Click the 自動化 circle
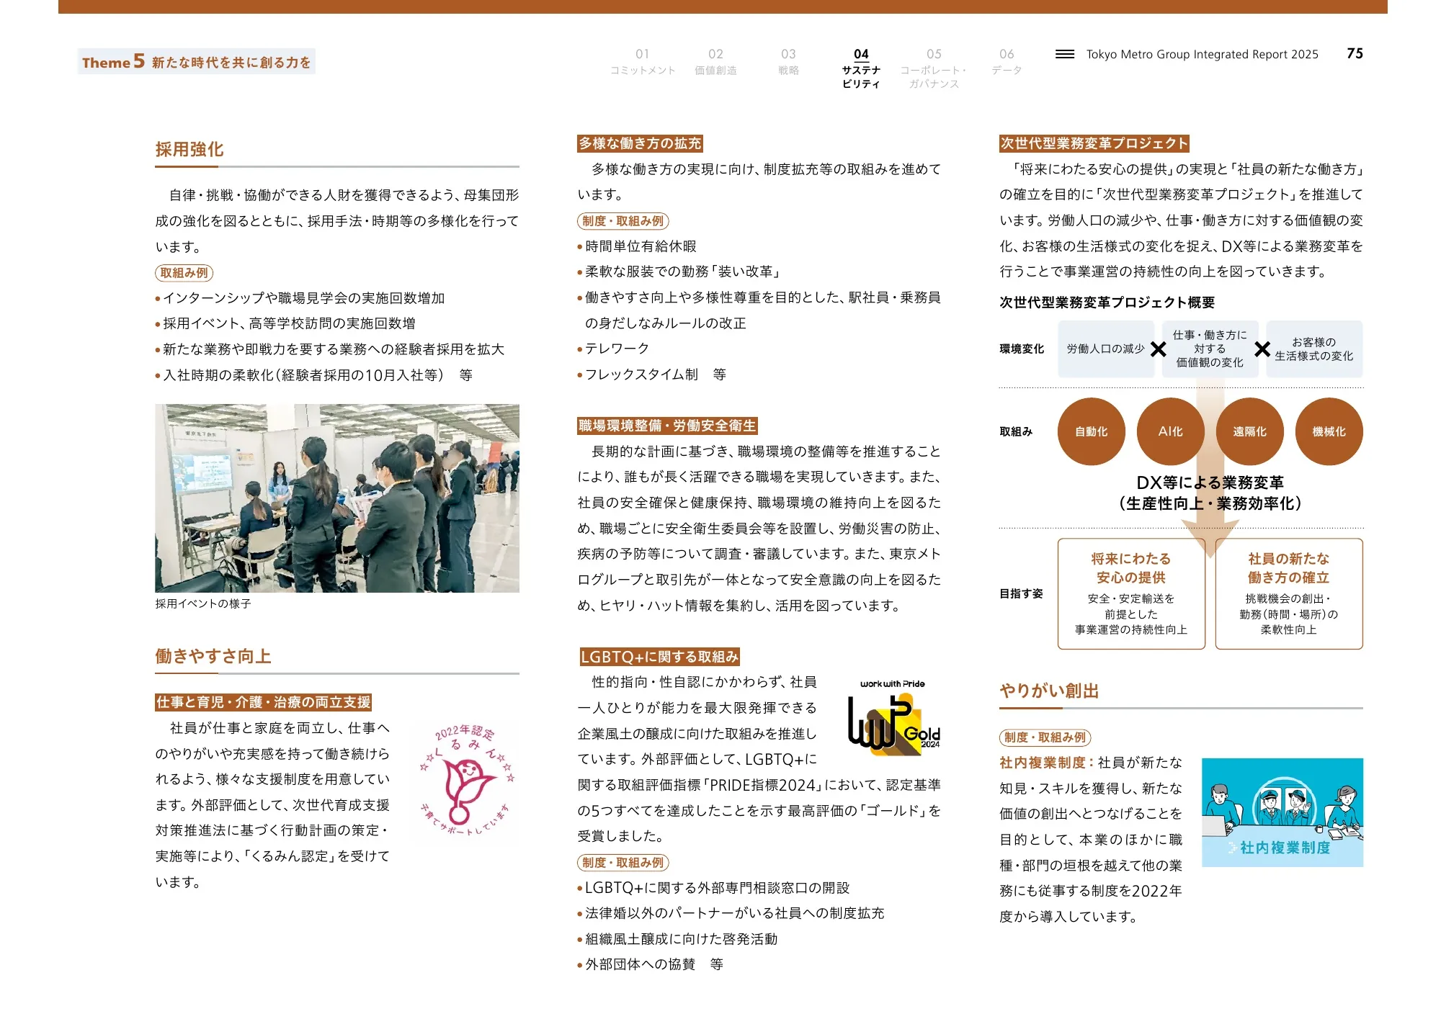The image size is (1441, 1019). click(1091, 431)
